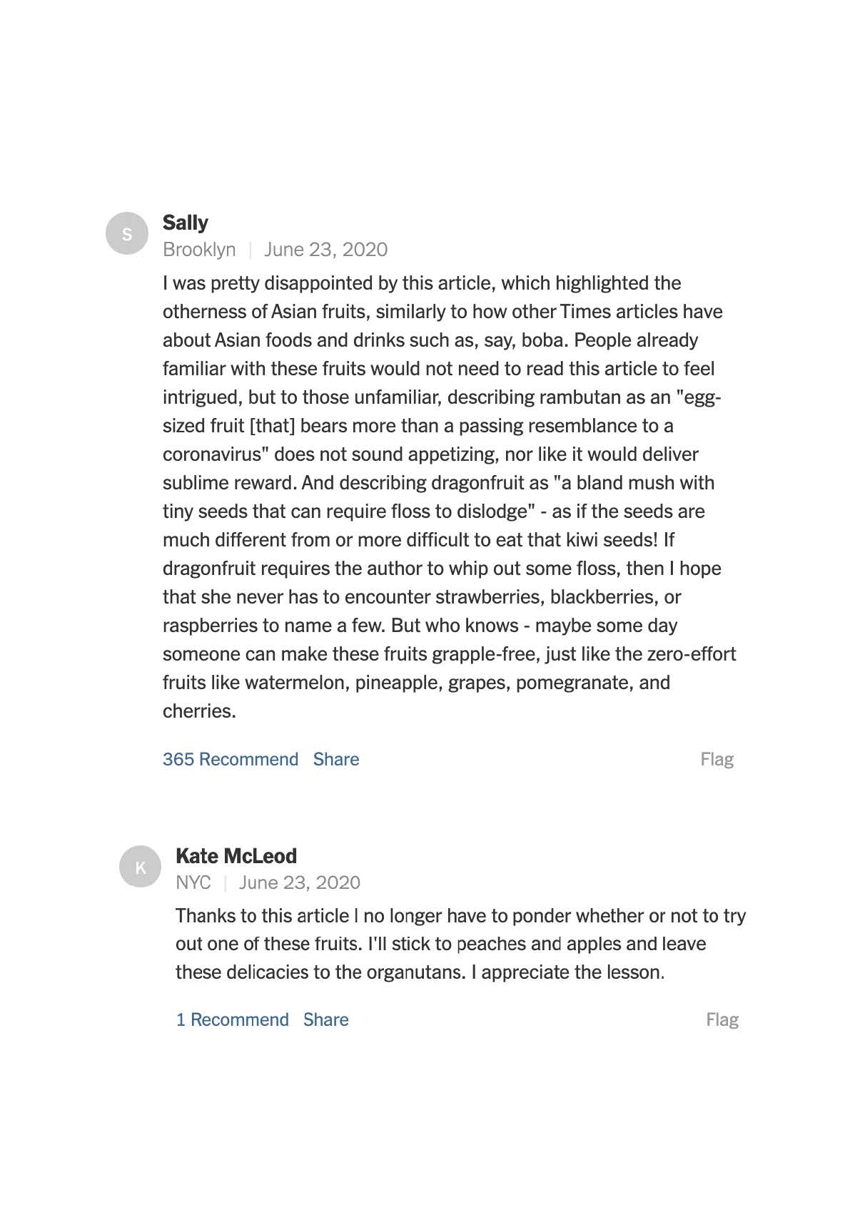865x1227 pixels.
Task: Open the commenter name Kate McLeod
Action: [236, 855]
